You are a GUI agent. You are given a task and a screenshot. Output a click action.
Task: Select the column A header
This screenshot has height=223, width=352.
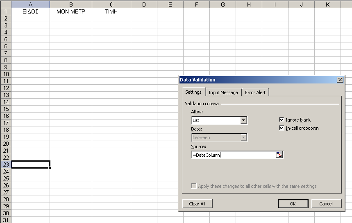click(x=30, y=5)
